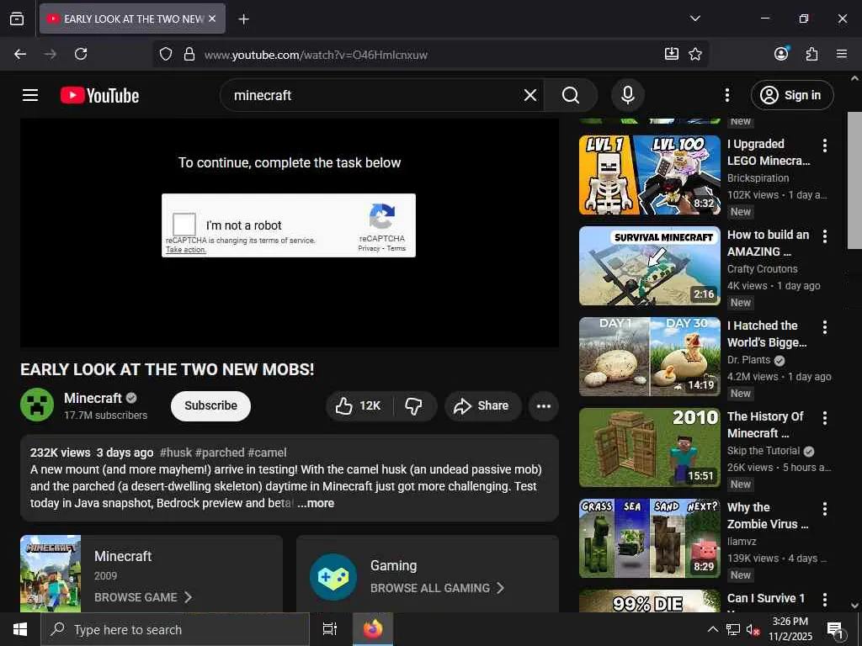Go to YouTube home via logo

99,95
